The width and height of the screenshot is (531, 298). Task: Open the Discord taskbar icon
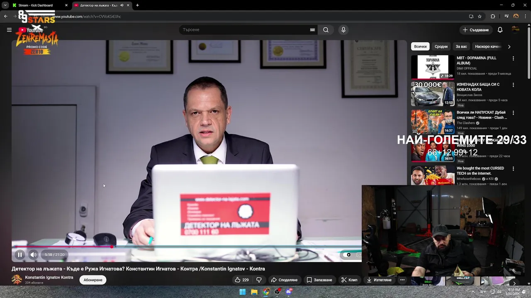click(x=289, y=292)
